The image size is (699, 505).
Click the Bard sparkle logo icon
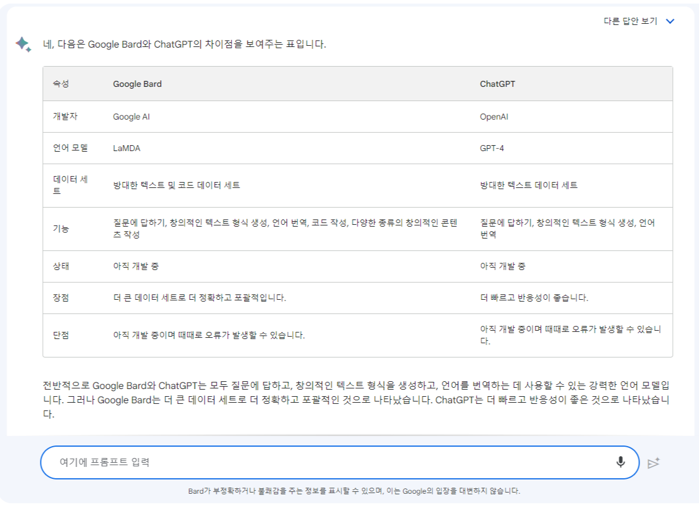23,44
